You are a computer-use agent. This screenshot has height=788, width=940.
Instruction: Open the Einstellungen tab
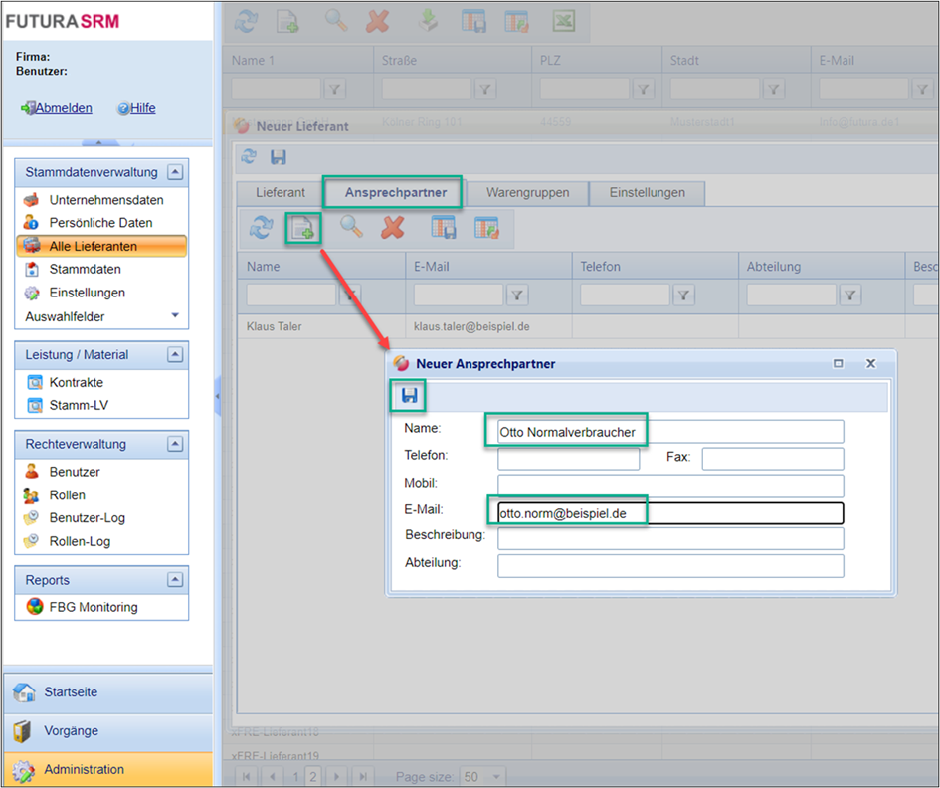point(647,192)
